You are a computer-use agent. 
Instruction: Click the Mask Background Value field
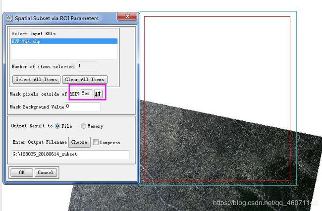[83, 106]
